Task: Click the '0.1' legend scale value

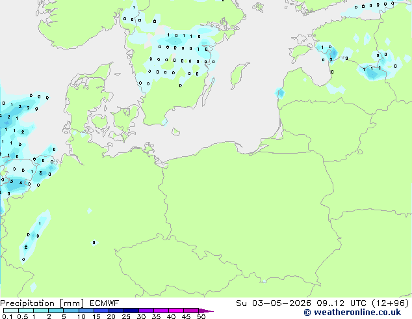Action: pos(7,316)
